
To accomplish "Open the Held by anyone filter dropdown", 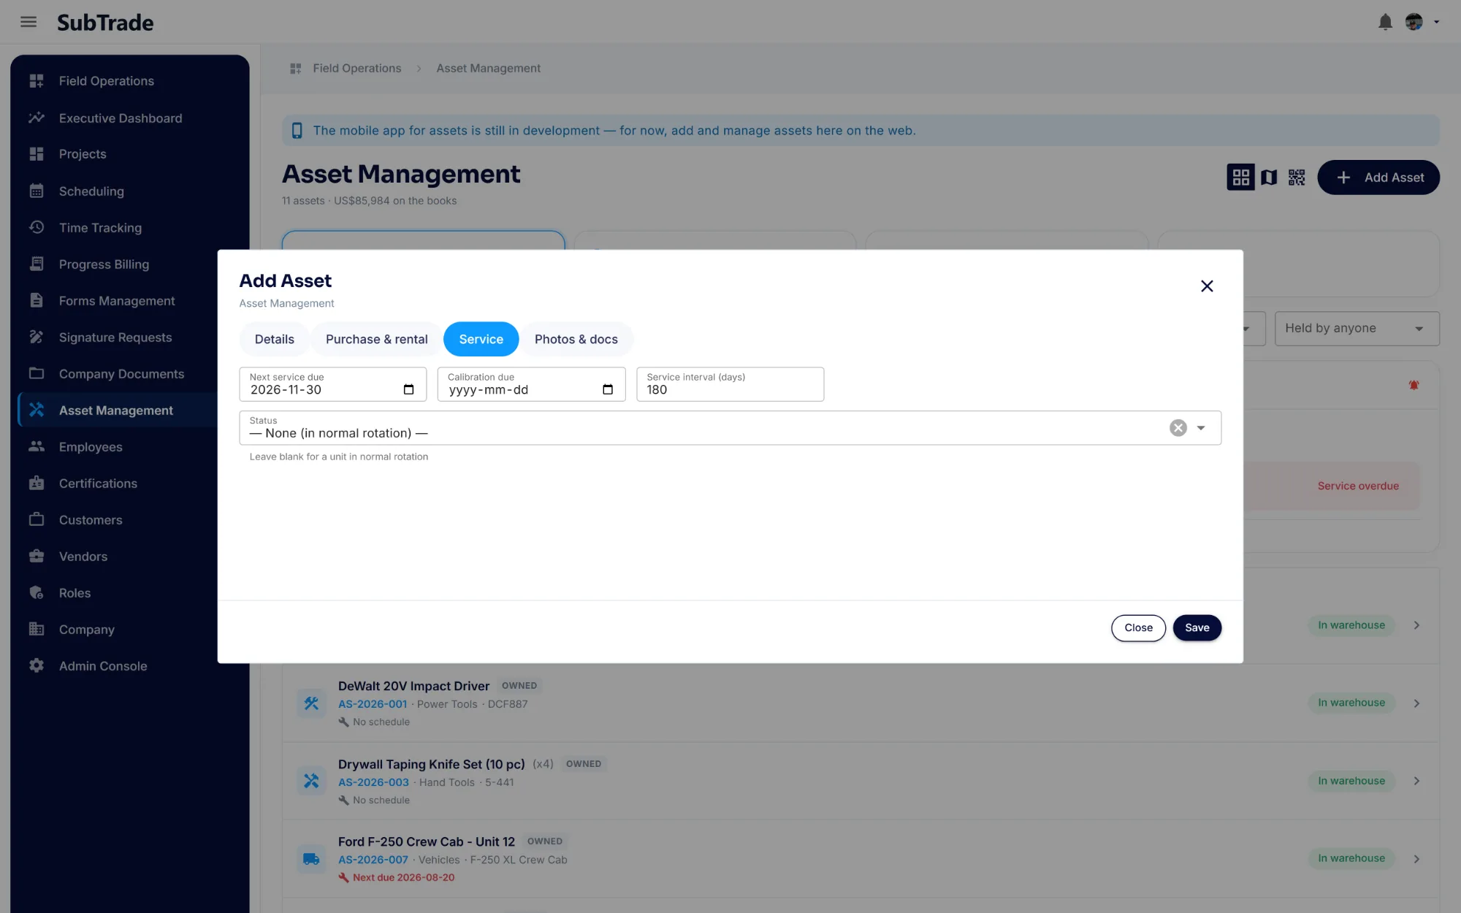I will [x=1357, y=329].
